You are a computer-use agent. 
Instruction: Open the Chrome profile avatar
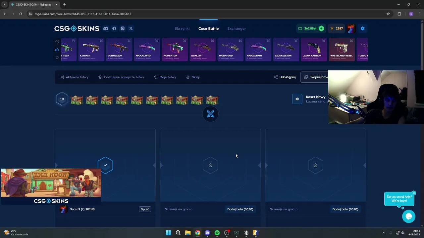[411, 14]
